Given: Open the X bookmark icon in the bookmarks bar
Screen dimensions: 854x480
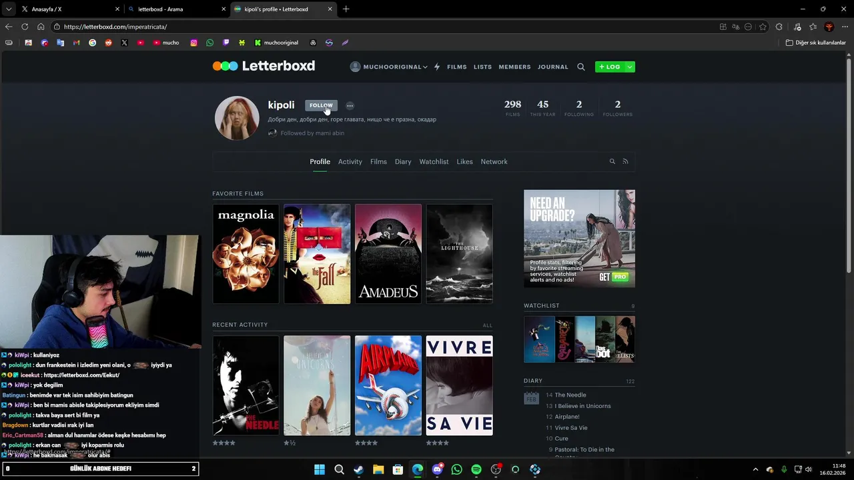Looking at the screenshot, I should tap(124, 43).
